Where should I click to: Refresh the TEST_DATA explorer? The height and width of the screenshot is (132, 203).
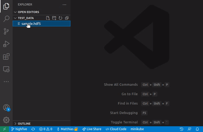pyautogui.click(x=60, y=18)
